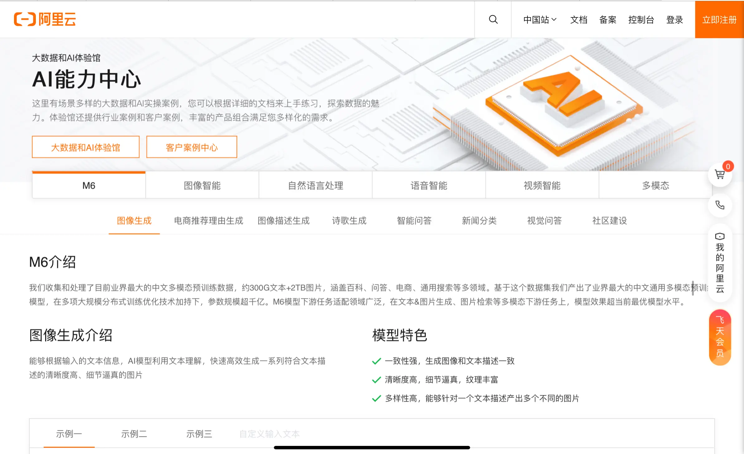744x454 pixels.
Task: Click the 大数据和AI体验馆 button
Action: (x=86, y=147)
